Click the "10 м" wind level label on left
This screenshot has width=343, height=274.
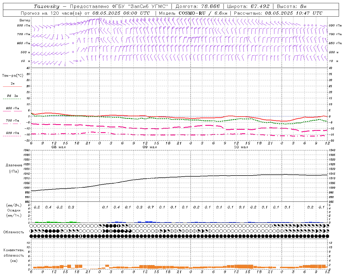click(x=26, y=61)
